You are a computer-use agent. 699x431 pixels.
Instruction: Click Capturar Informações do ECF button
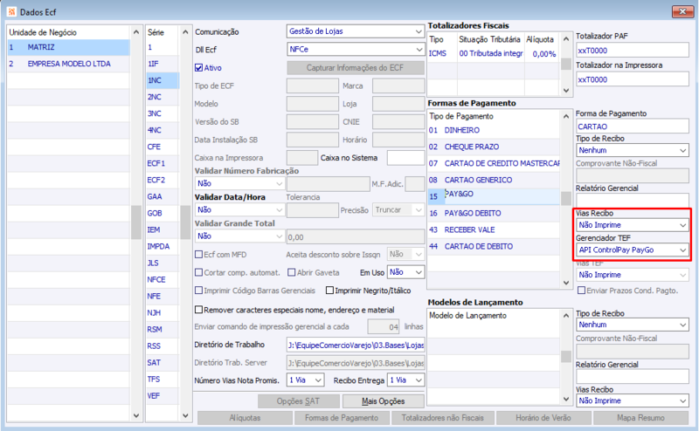pyautogui.click(x=356, y=68)
